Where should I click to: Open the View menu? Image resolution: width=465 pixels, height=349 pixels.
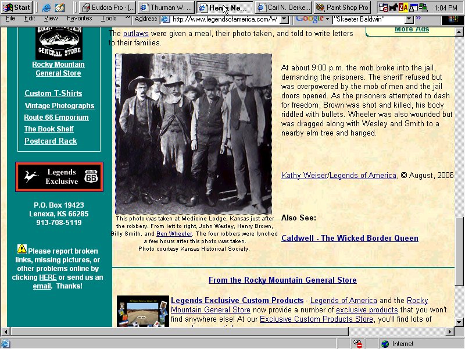[x=51, y=19]
